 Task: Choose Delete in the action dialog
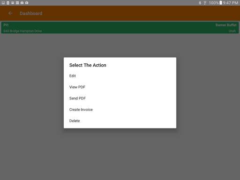120,121
